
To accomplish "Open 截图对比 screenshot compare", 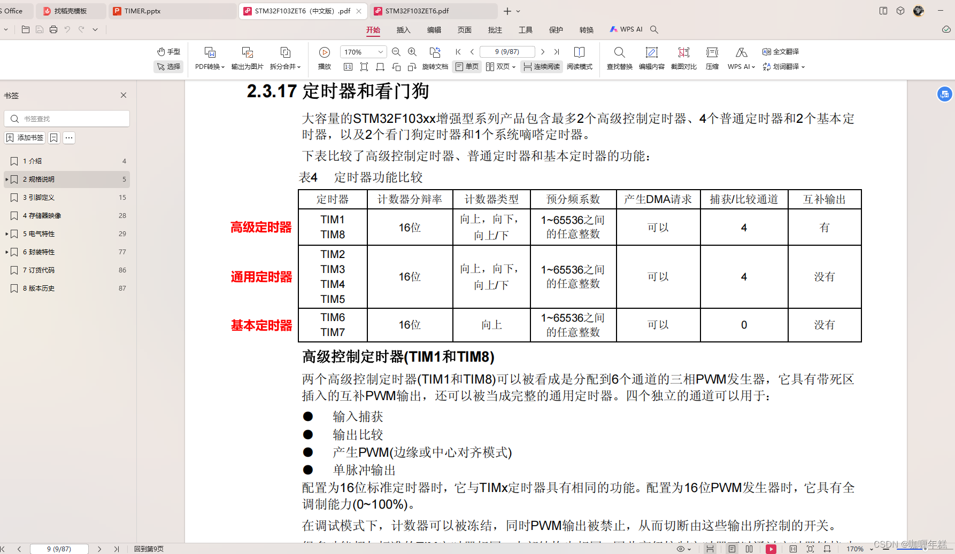I will pyautogui.click(x=683, y=59).
